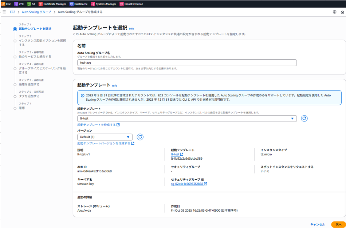Open the CloudFormation console shortcut
This screenshot has height=228, width=346.
point(131,4)
